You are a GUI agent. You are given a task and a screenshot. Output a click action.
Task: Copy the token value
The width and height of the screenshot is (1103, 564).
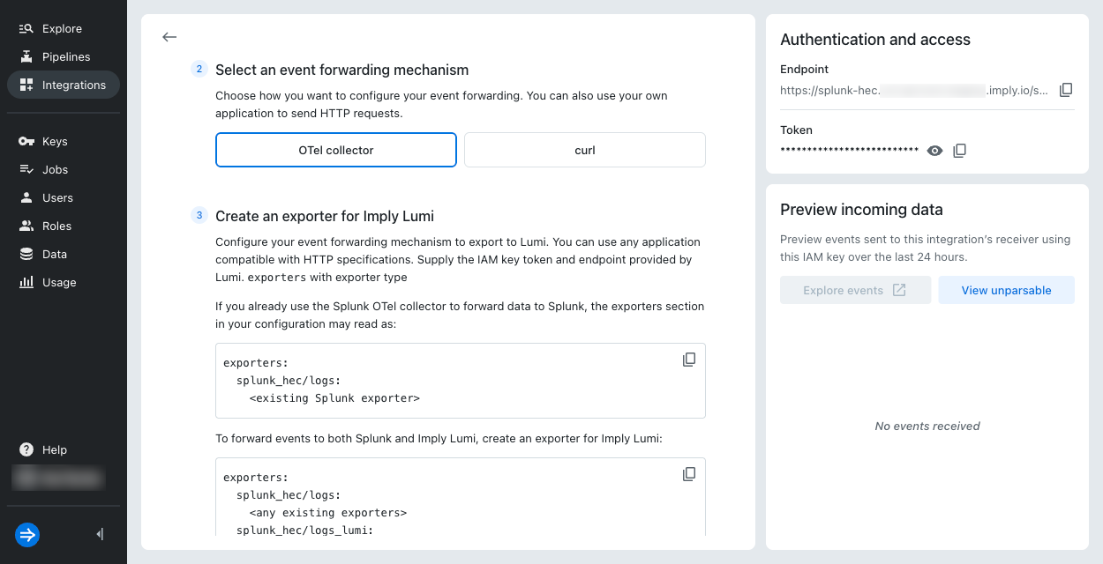[x=960, y=151]
